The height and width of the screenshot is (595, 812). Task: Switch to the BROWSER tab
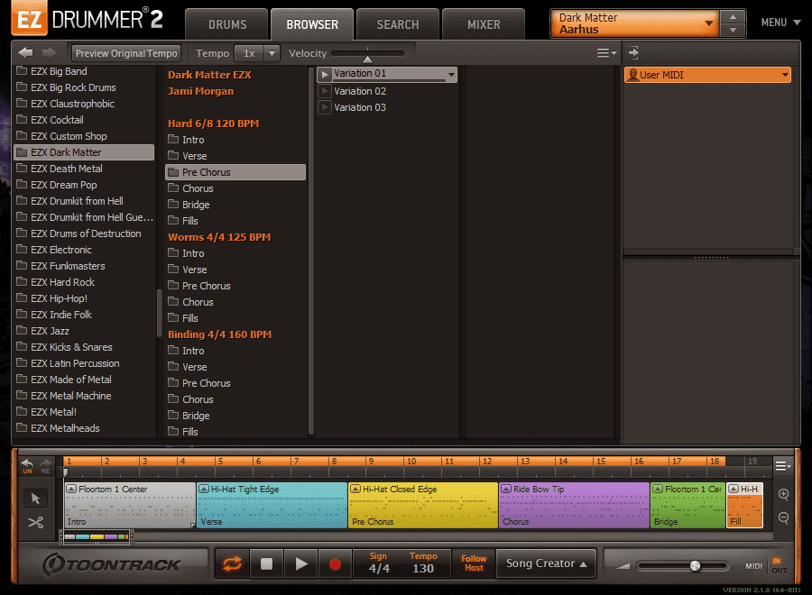tap(312, 24)
